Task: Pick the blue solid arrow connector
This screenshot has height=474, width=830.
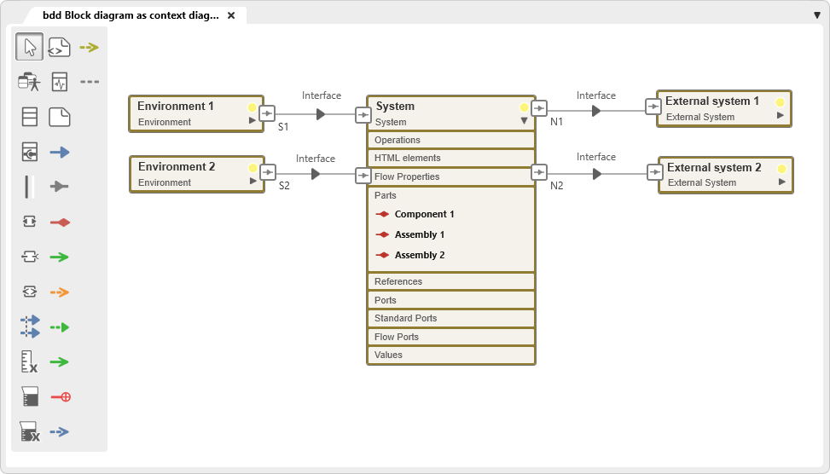Action: pyautogui.click(x=59, y=152)
